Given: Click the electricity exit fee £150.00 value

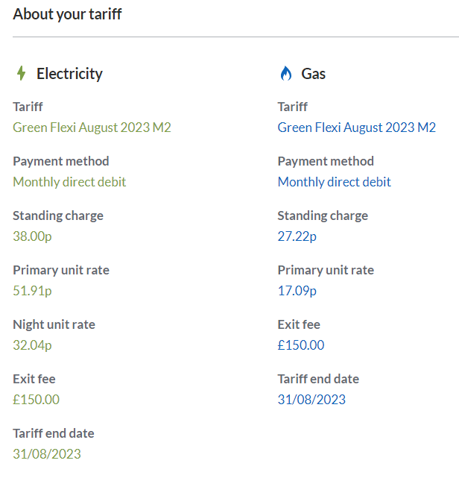Looking at the screenshot, I should (x=36, y=400).
